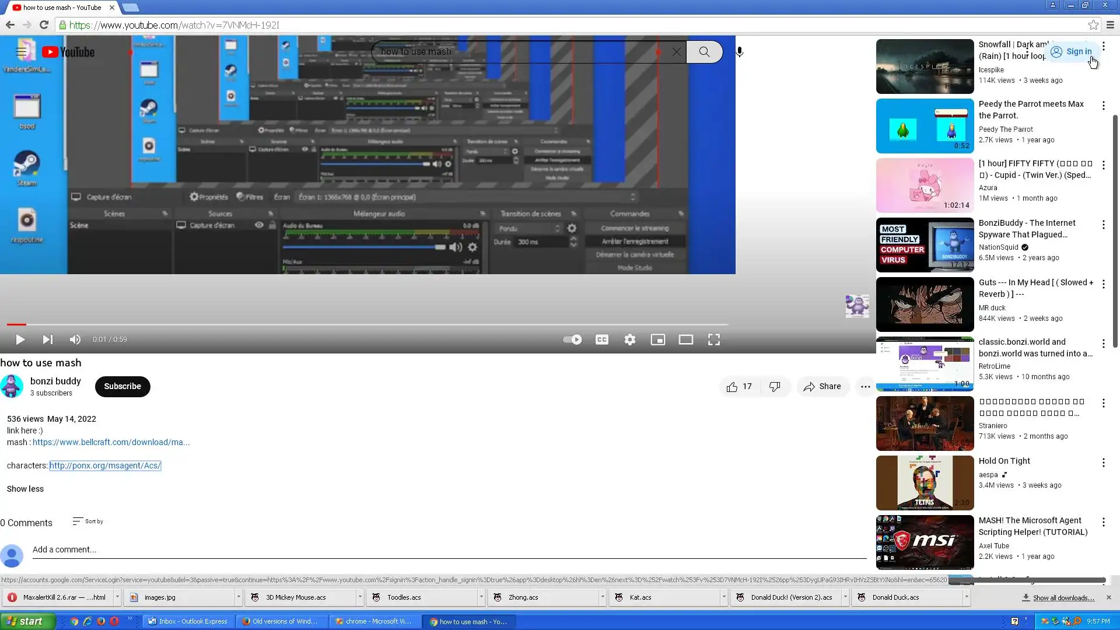Open the YouTube hamburger guide menu

[22, 52]
